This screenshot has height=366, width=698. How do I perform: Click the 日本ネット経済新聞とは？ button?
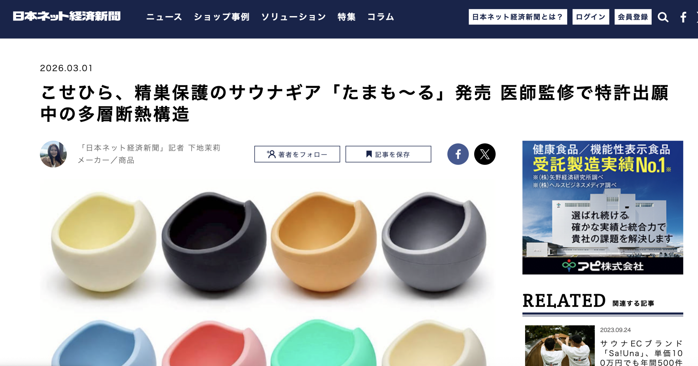[518, 17]
